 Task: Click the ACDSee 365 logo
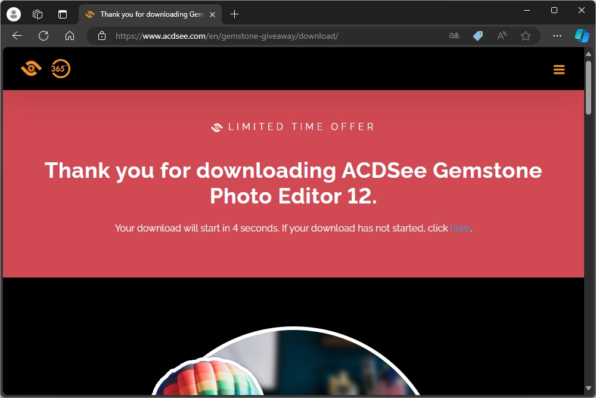coord(61,69)
